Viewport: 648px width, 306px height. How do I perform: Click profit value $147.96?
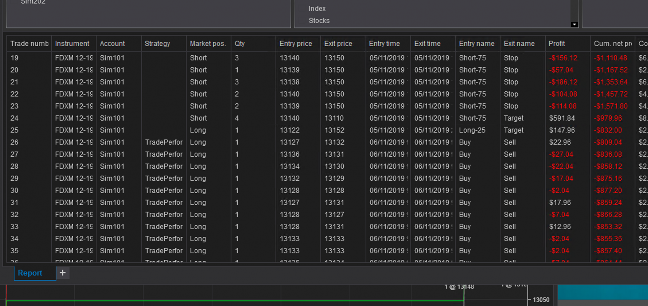[562, 130]
